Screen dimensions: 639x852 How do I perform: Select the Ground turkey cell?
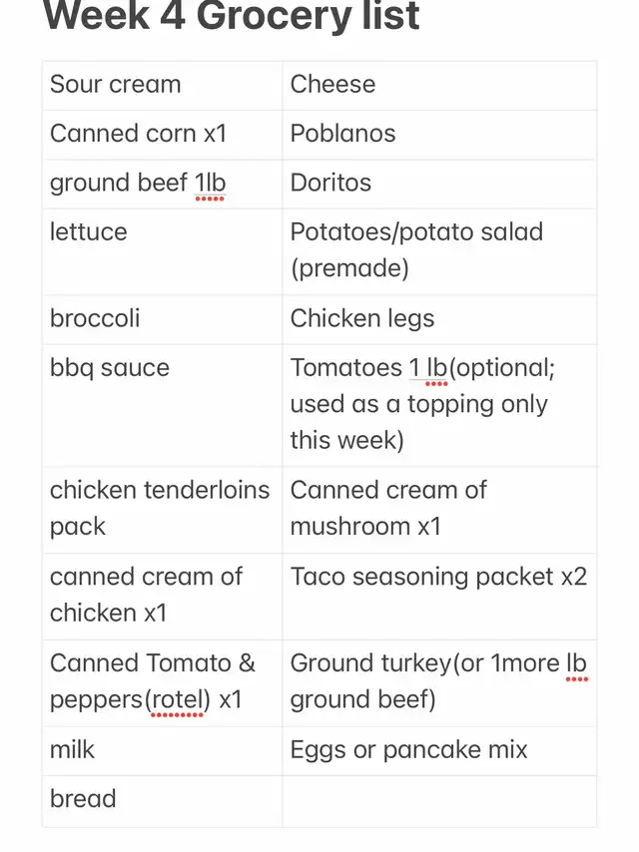click(x=437, y=681)
